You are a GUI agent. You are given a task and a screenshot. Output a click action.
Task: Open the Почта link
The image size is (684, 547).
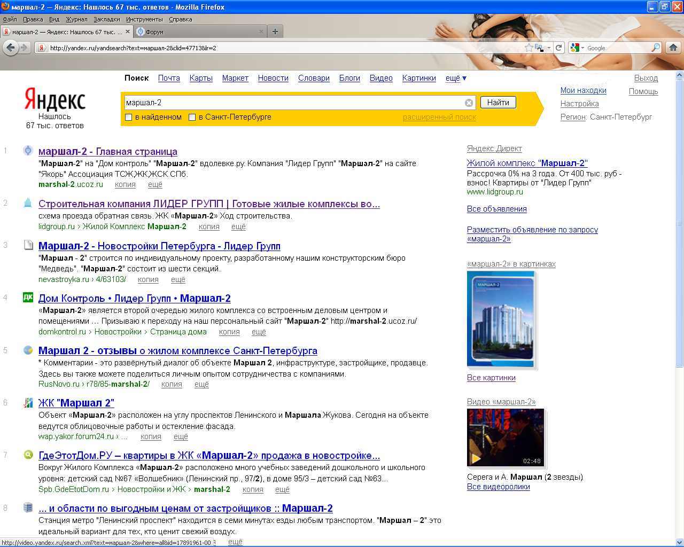point(169,78)
